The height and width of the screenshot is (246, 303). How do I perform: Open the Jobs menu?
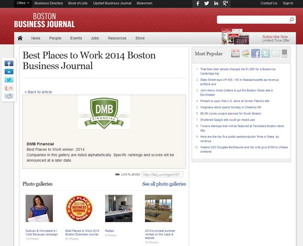pyautogui.click(x=95, y=38)
